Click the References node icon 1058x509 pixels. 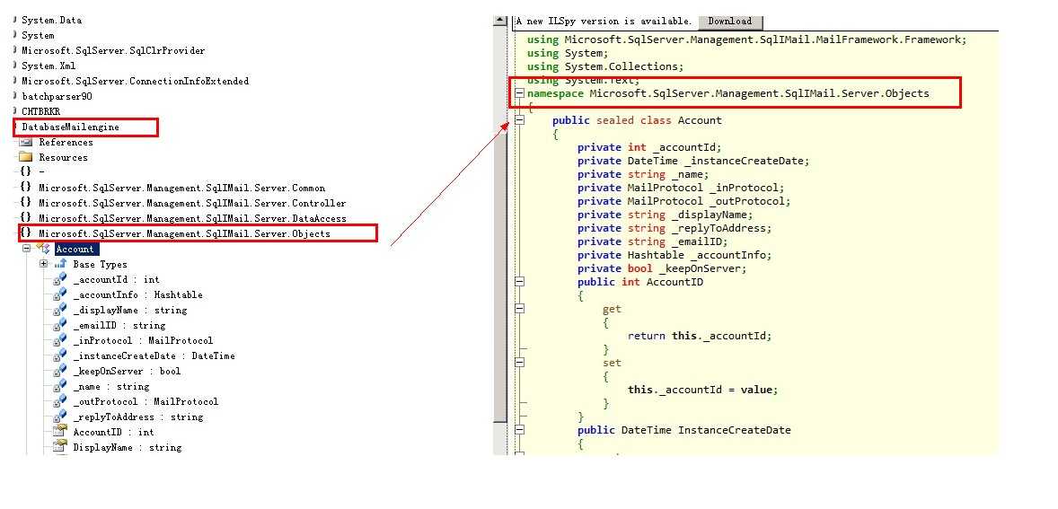pos(26,142)
